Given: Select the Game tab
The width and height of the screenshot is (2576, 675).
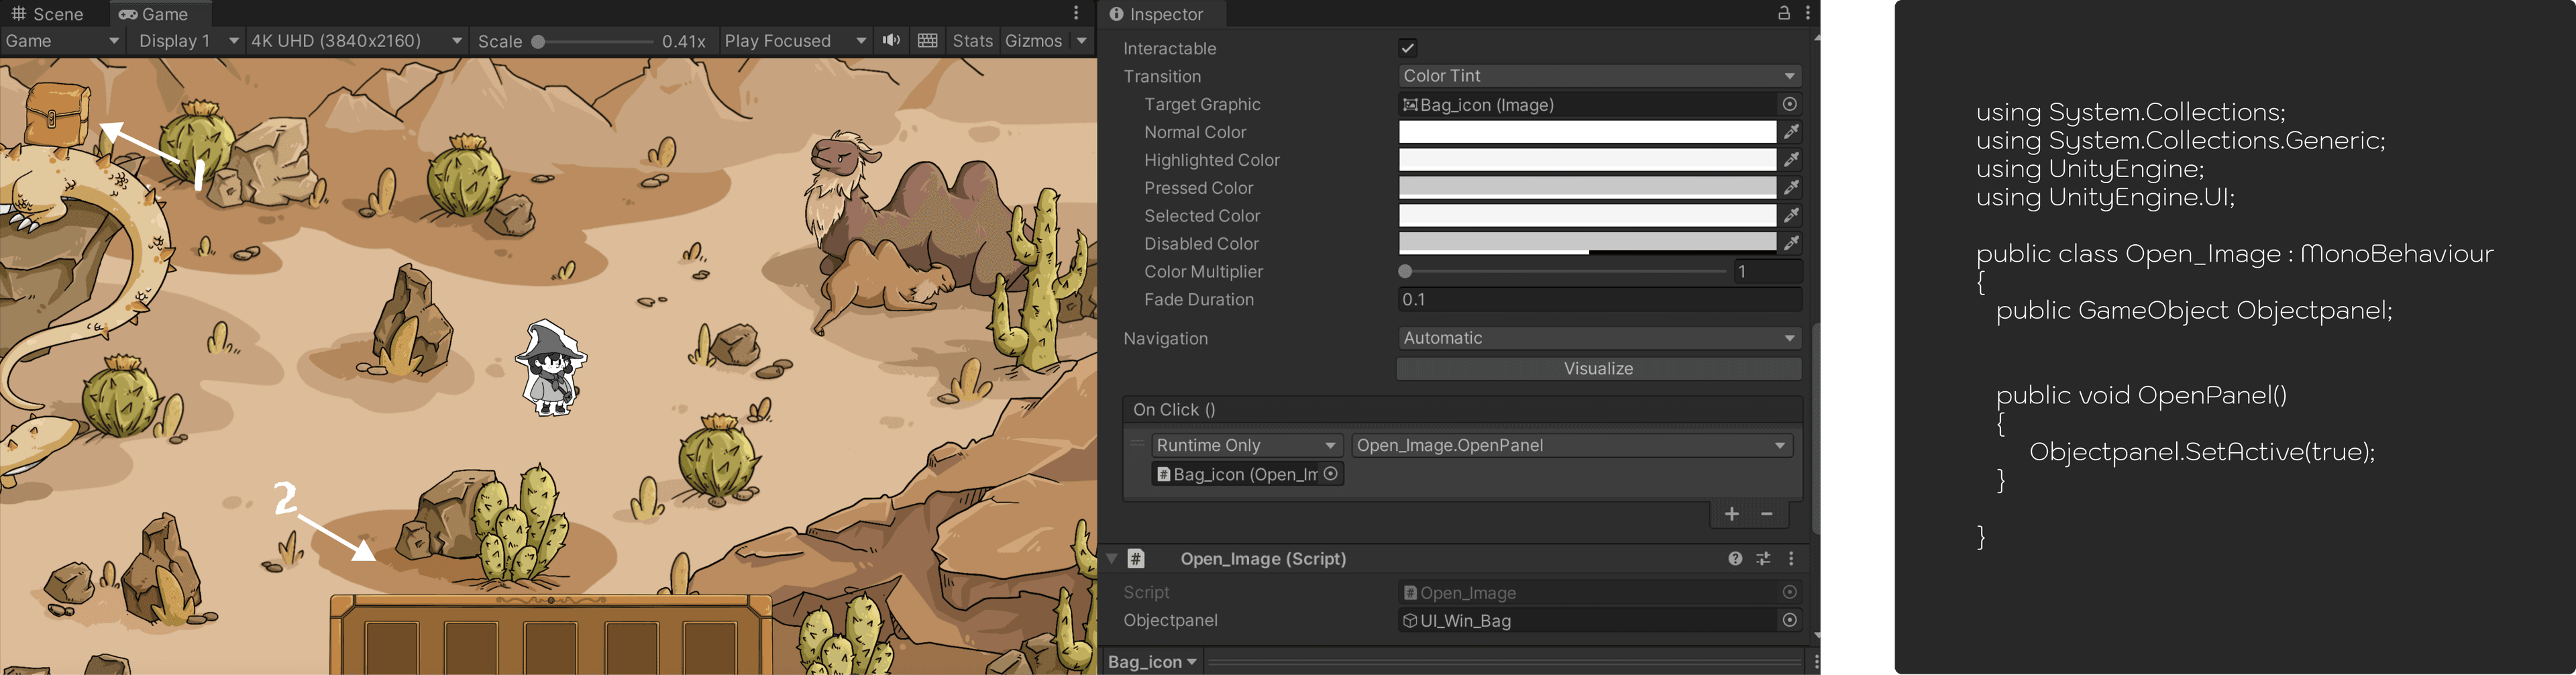Looking at the screenshot, I should [x=154, y=14].
